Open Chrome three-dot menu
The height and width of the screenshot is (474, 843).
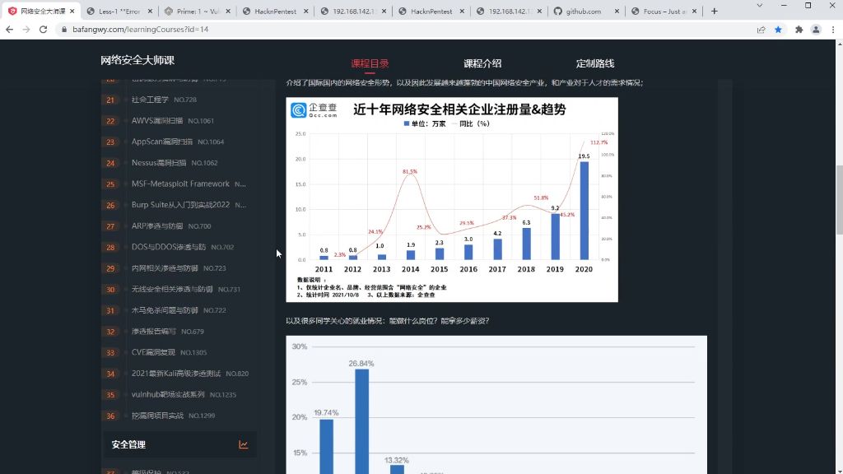click(x=833, y=30)
